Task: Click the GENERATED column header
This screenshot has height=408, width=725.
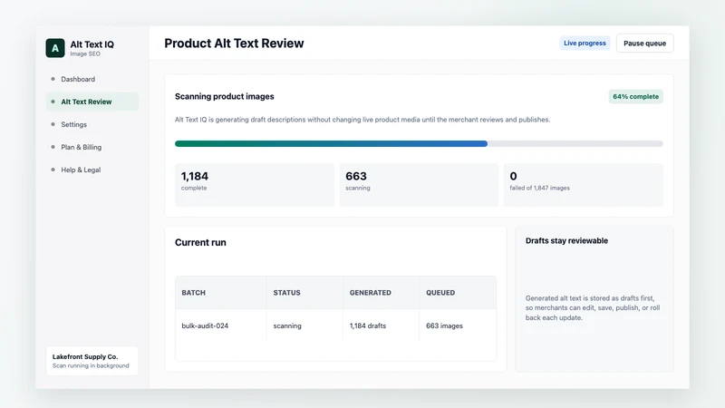Action: point(381,293)
